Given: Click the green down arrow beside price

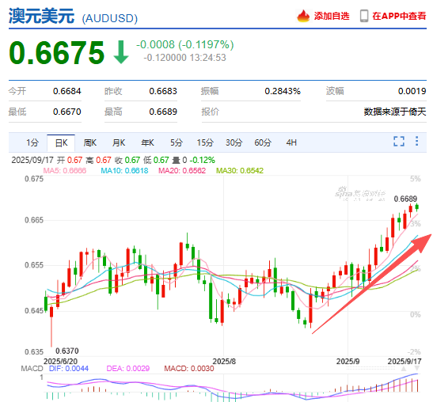Looking at the screenshot, I should (121, 52).
